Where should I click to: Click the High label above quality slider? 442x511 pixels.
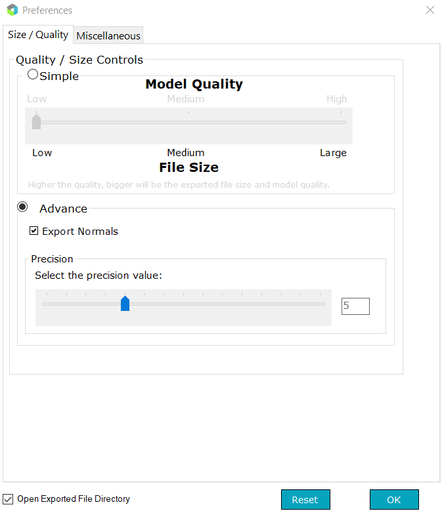(336, 99)
